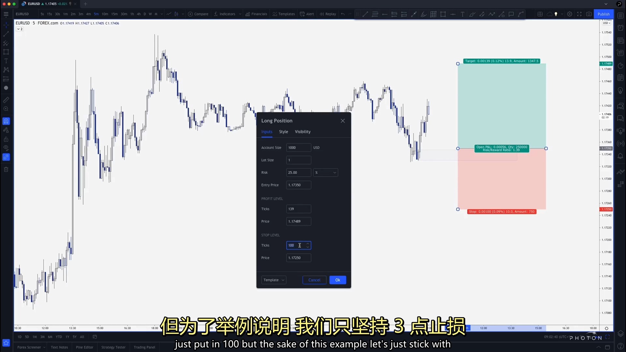The width and height of the screenshot is (626, 352).
Task: Adjust Stop Level Ticks input field
Action: [298, 245]
